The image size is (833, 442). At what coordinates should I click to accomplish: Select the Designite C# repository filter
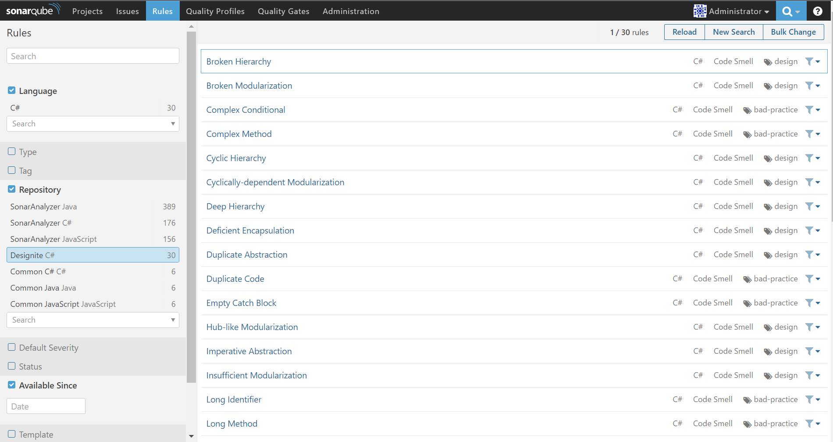93,255
